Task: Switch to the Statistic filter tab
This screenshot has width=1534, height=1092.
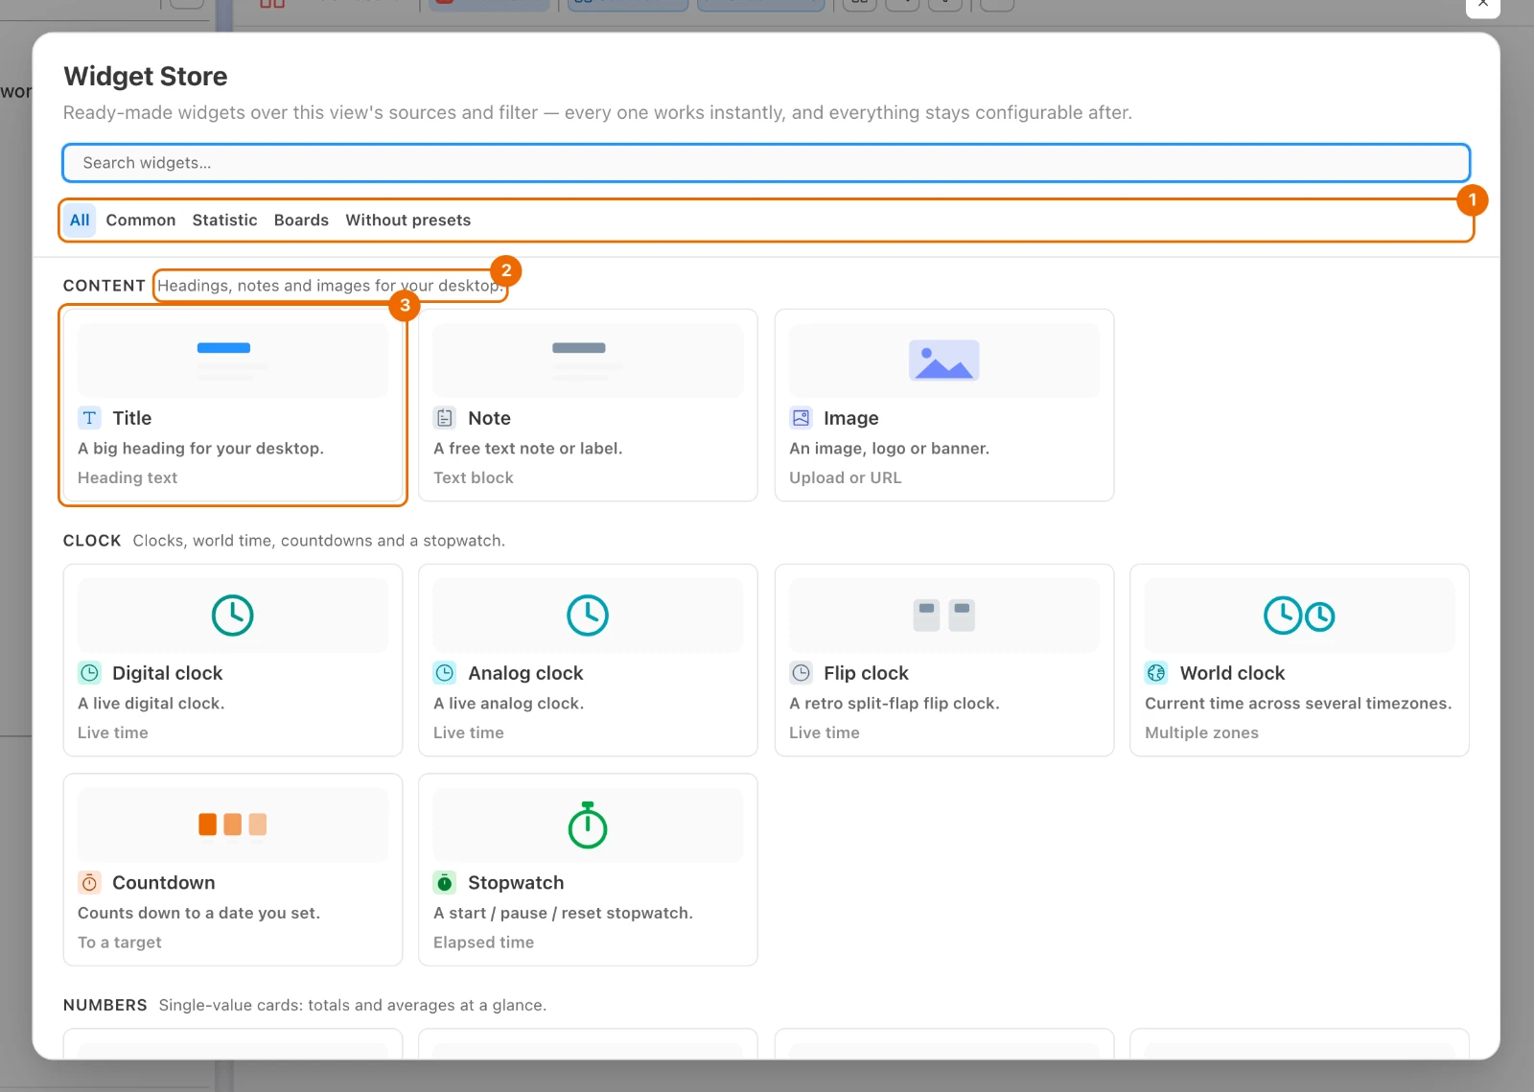Action: tap(224, 220)
